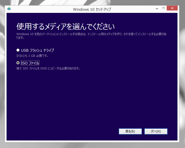Click the USB フラッシュ ドライブ label
Screen dimensions: 185x148
(37, 50)
